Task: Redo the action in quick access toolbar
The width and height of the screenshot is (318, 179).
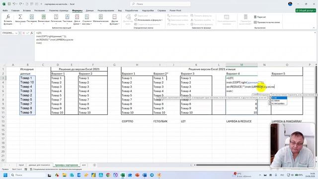Action: click(x=20, y=4)
